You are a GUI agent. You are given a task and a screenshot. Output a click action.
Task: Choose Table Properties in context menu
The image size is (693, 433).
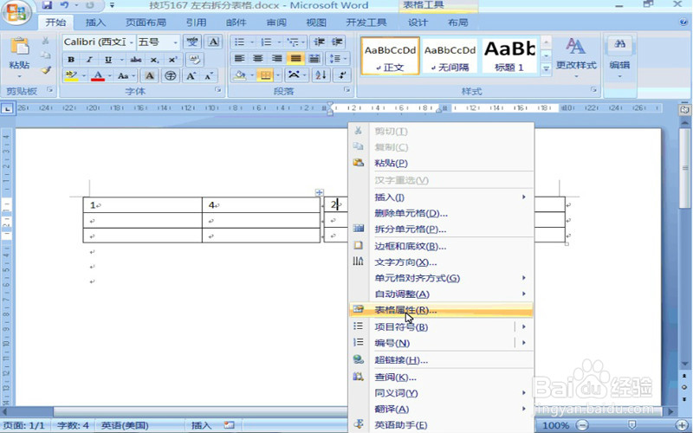[x=442, y=310]
